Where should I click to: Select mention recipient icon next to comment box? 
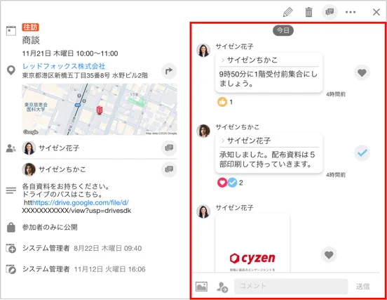click(x=222, y=287)
